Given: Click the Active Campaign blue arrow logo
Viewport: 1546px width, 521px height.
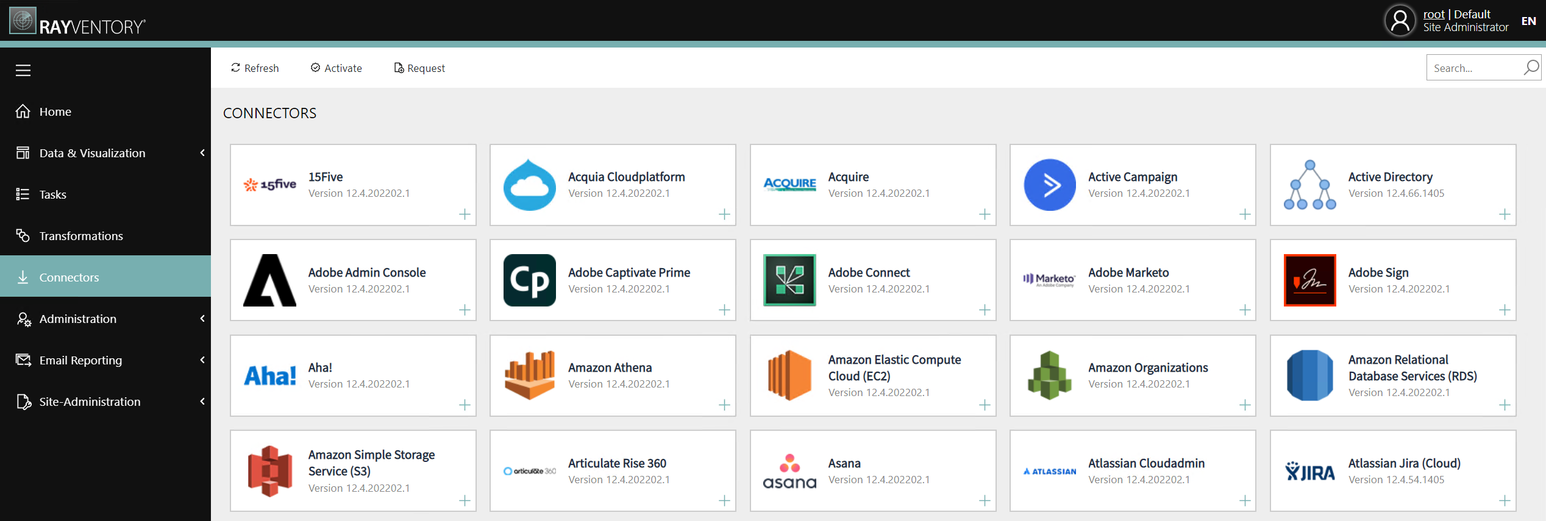Looking at the screenshot, I should pyautogui.click(x=1050, y=185).
